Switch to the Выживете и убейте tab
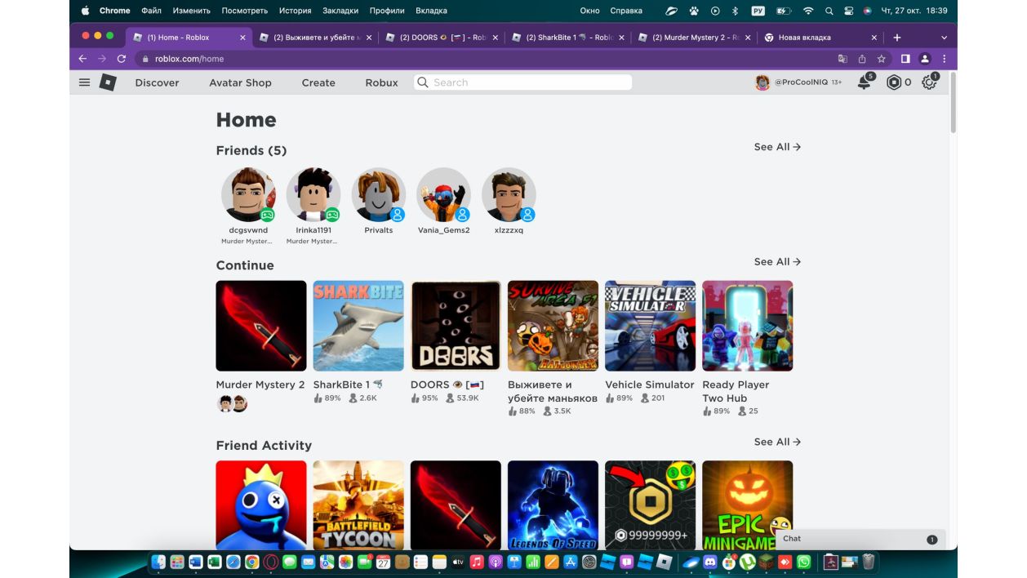 click(x=314, y=38)
